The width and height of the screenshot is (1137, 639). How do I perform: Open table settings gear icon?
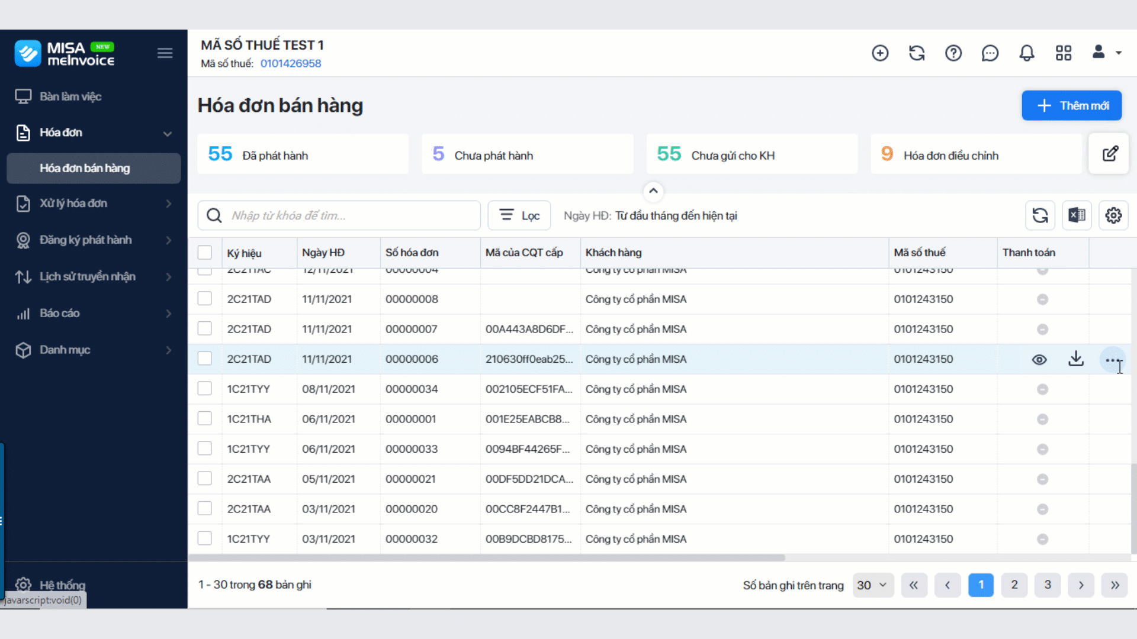tap(1113, 215)
